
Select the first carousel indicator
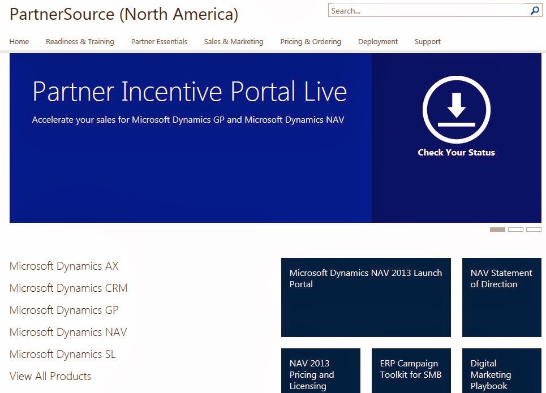(497, 229)
